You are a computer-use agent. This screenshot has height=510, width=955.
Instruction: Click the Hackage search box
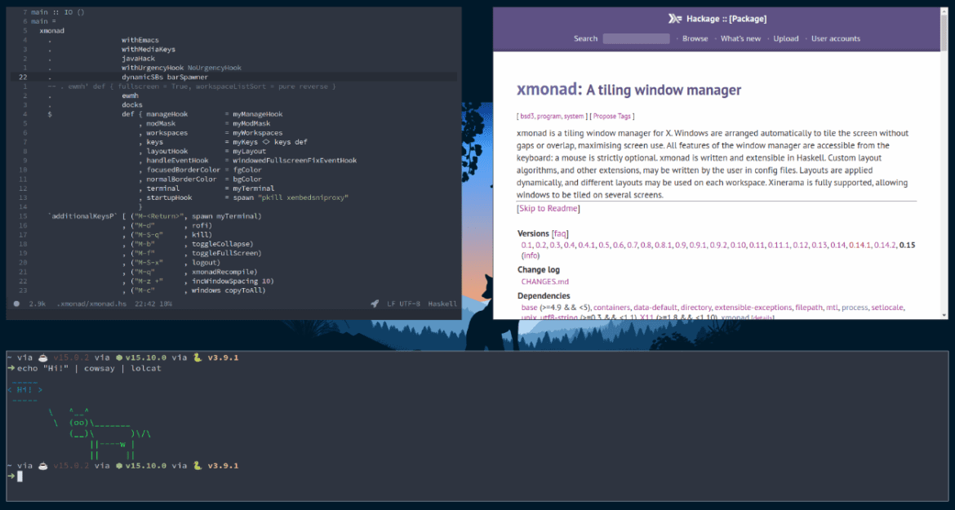tap(636, 38)
